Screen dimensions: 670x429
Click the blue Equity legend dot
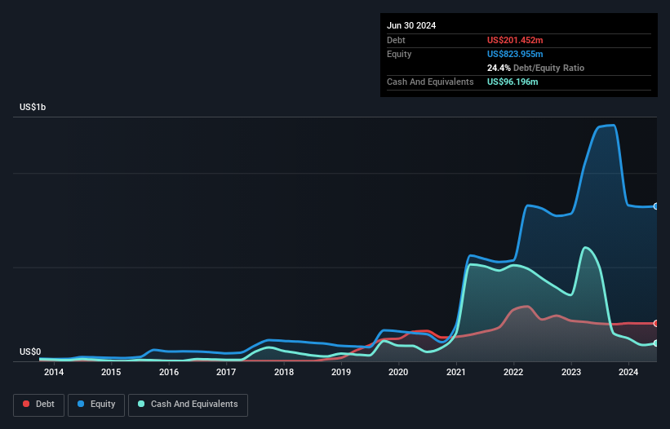click(x=81, y=404)
